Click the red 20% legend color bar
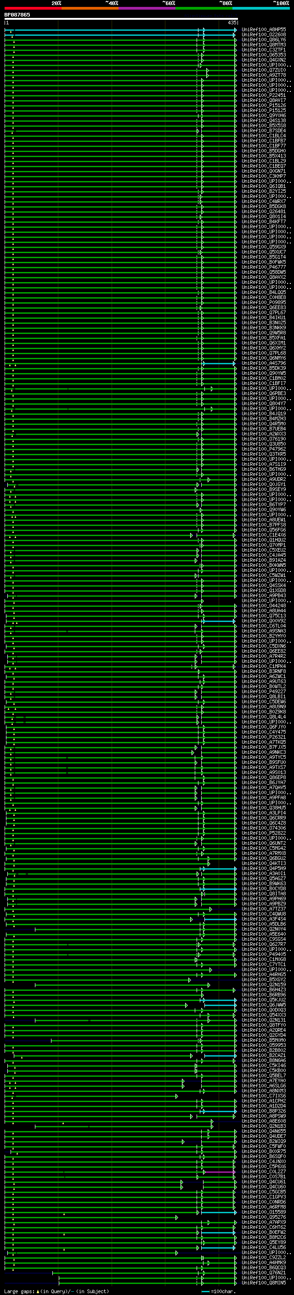The image size is (294, 1295). pos(33,8)
